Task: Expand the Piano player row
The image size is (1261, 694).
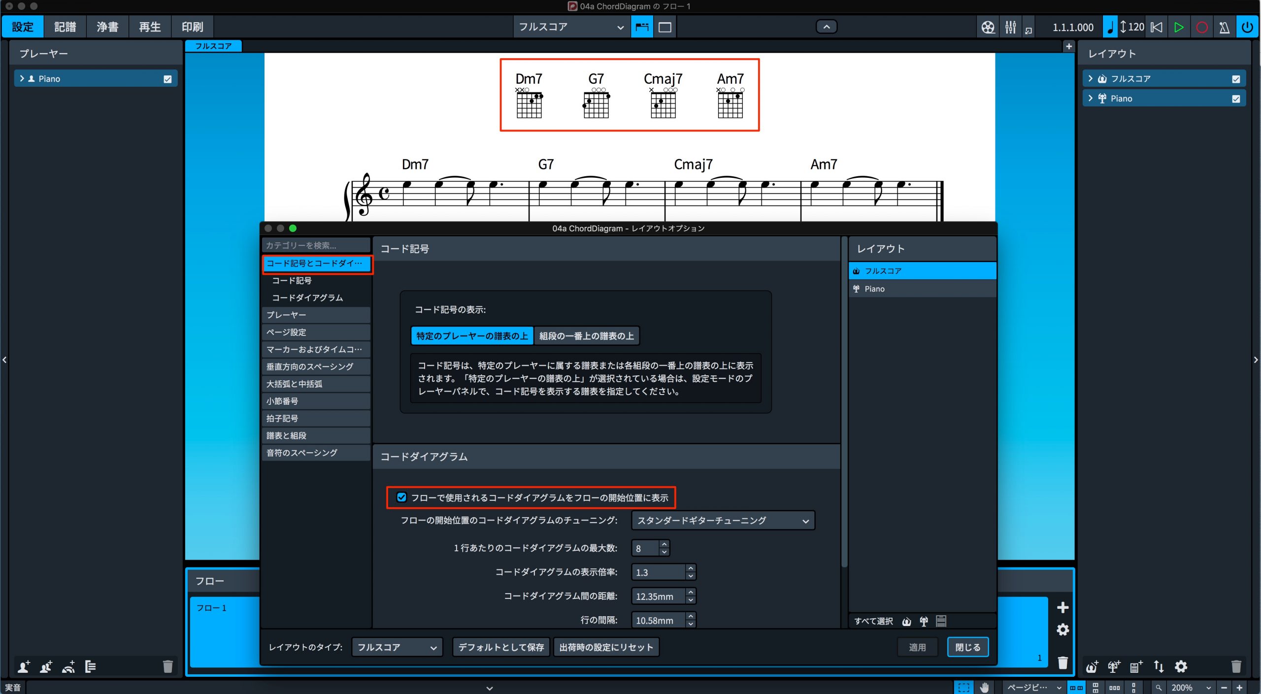Action: 22,78
